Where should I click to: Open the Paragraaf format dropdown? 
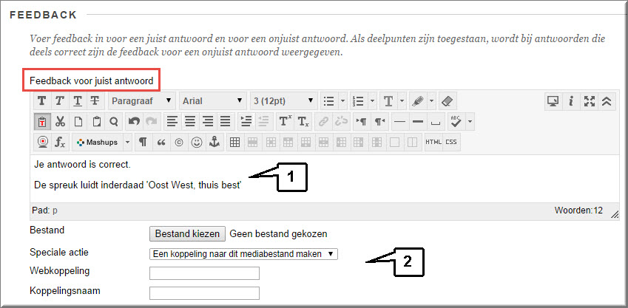[142, 101]
